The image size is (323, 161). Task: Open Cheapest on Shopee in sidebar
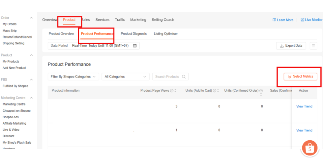pyautogui.click(x=16, y=111)
